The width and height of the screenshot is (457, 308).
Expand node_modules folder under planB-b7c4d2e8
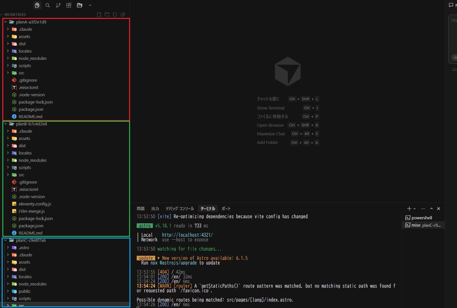8,160
